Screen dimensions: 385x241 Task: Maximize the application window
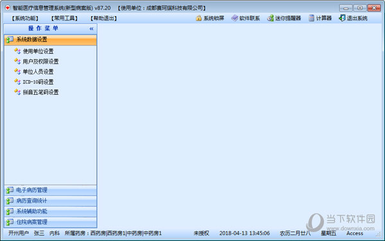(360, 8)
